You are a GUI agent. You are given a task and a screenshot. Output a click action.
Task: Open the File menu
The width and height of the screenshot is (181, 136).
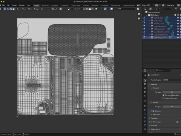click(3, 5)
